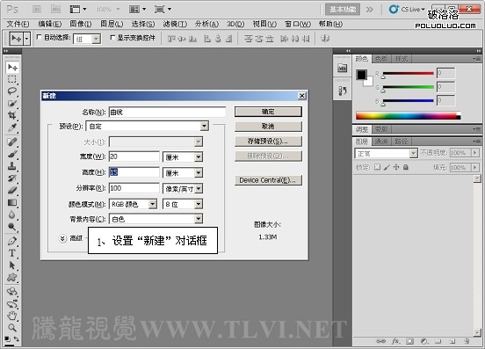The image size is (485, 349).
Task: Click the document name input field
Action: coord(167,112)
